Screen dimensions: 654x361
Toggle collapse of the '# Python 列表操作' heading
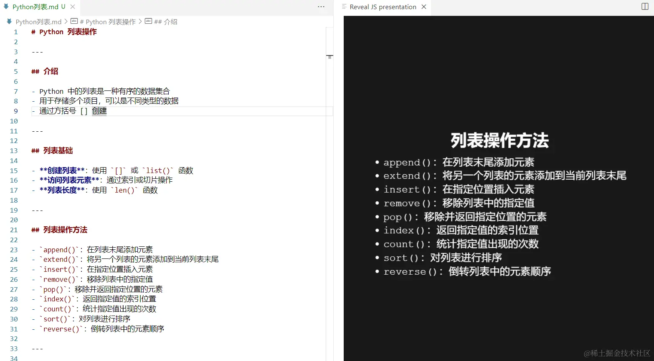(24, 32)
